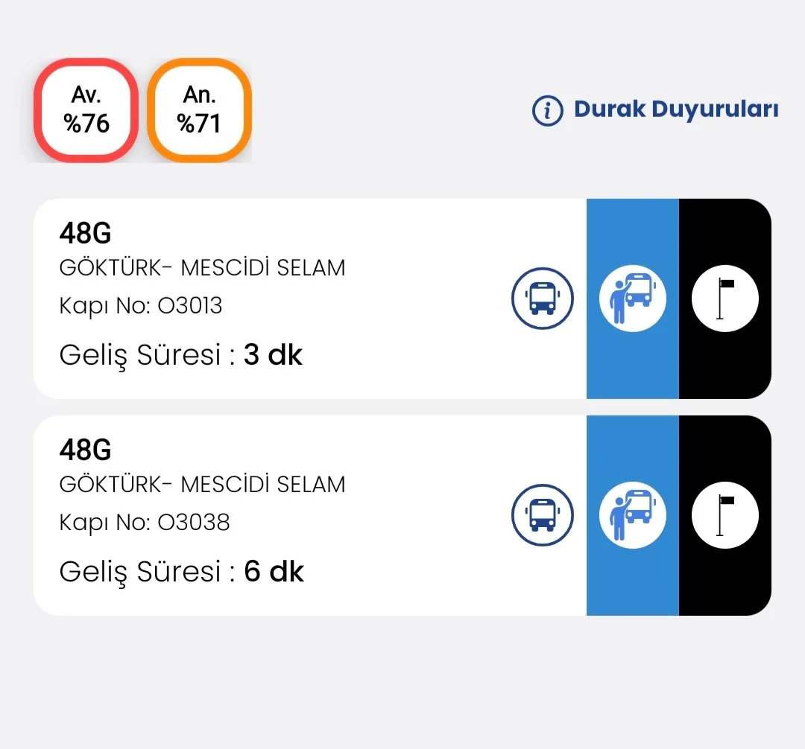Tap the Geliş Süresi : 6 dk label
Screen dimensions: 805x749
(182, 572)
